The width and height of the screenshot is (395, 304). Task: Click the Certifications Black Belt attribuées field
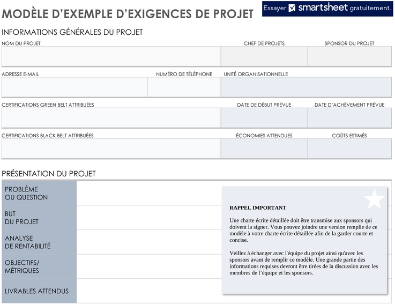[x=111, y=149]
